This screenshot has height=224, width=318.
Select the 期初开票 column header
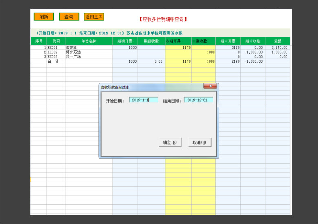(x=125, y=41)
